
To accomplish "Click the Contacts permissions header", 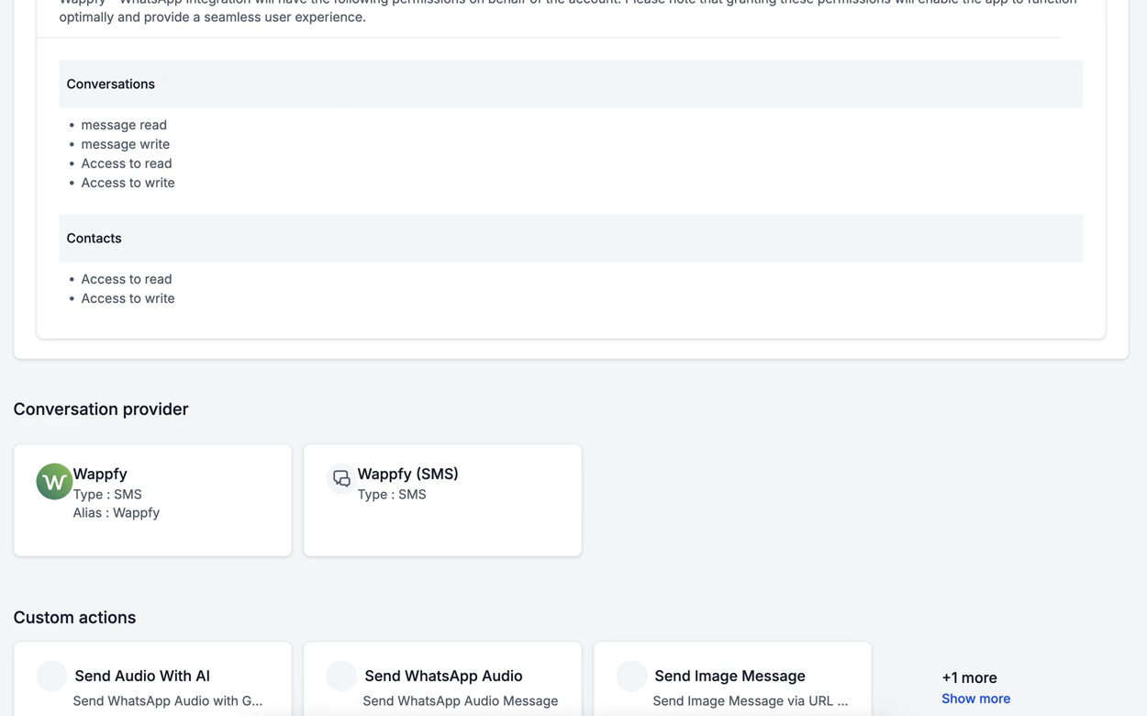I will click(571, 238).
